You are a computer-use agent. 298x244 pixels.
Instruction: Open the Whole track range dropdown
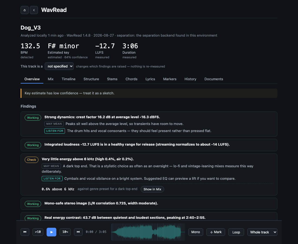[262, 232]
